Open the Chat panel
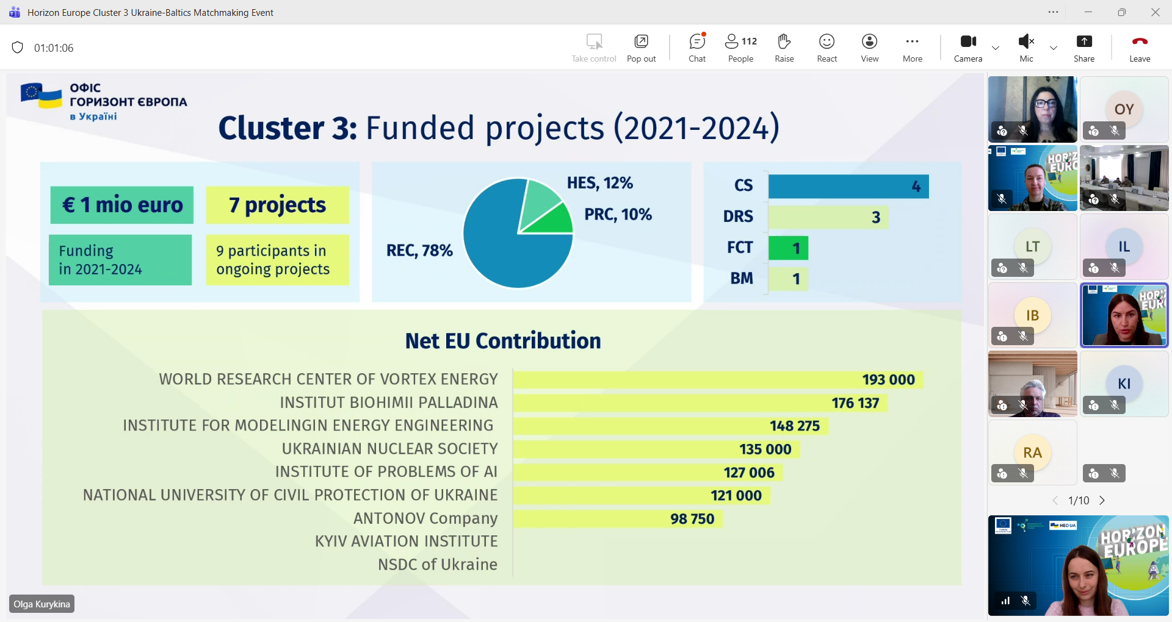Viewport: 1172px width, 622px height. point(697,48)
